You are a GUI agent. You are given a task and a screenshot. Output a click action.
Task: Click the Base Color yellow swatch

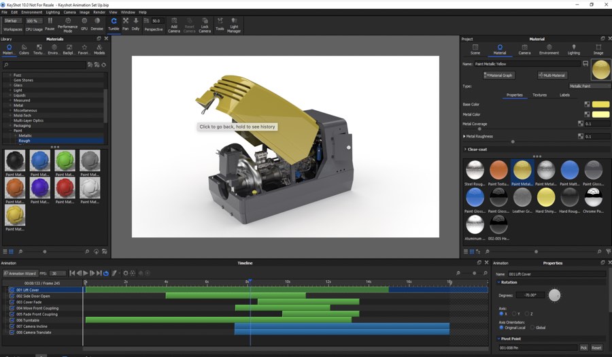[x=600, y=105]
